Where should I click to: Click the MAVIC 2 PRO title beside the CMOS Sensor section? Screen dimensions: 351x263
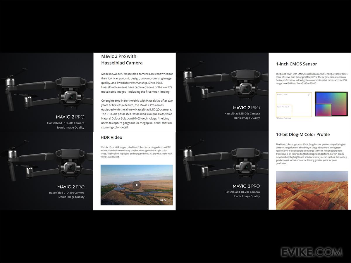pos(246,108)
